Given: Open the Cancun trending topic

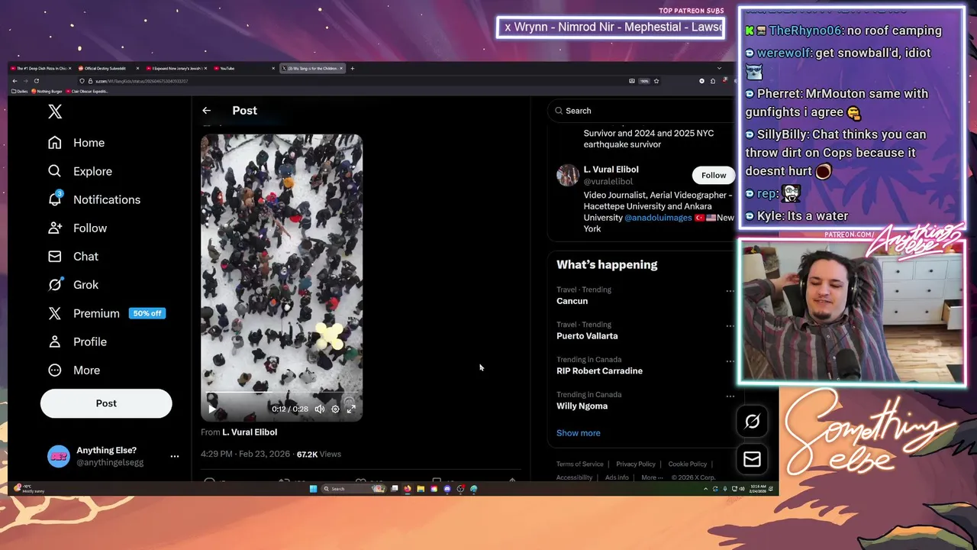Looking at the screenshot, I should tap(572, 301).
